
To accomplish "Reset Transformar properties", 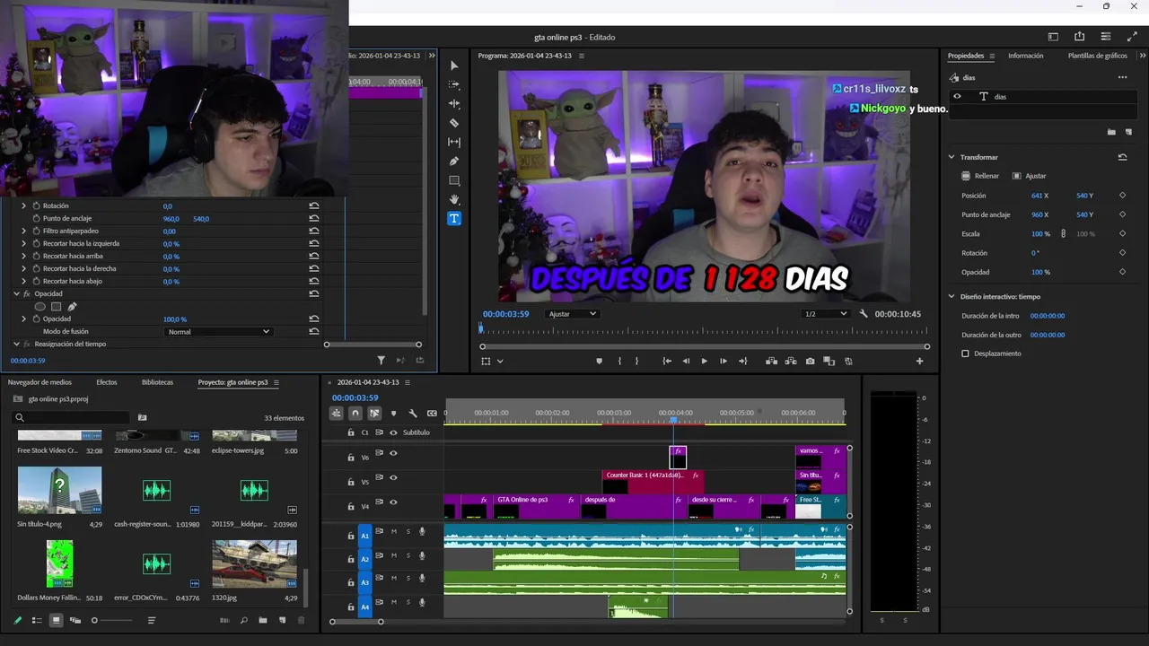I will pos(1122,157).
